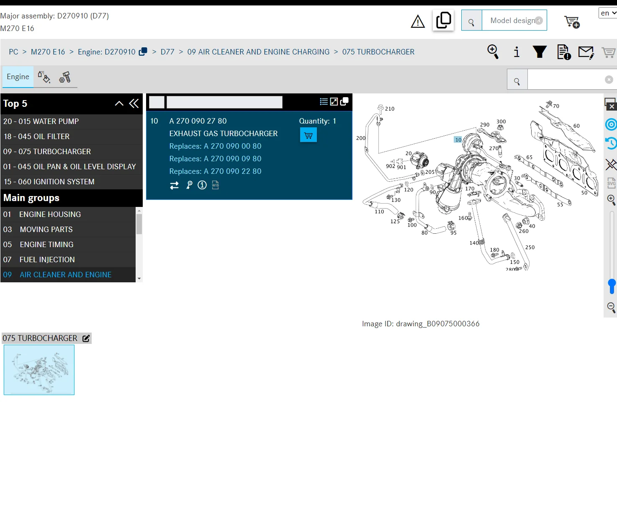Image resolution: width=617 pixels, height=506 pixels.
Task: Select the paint bucket tab icon beside Engine
Action: pos(44,77)
